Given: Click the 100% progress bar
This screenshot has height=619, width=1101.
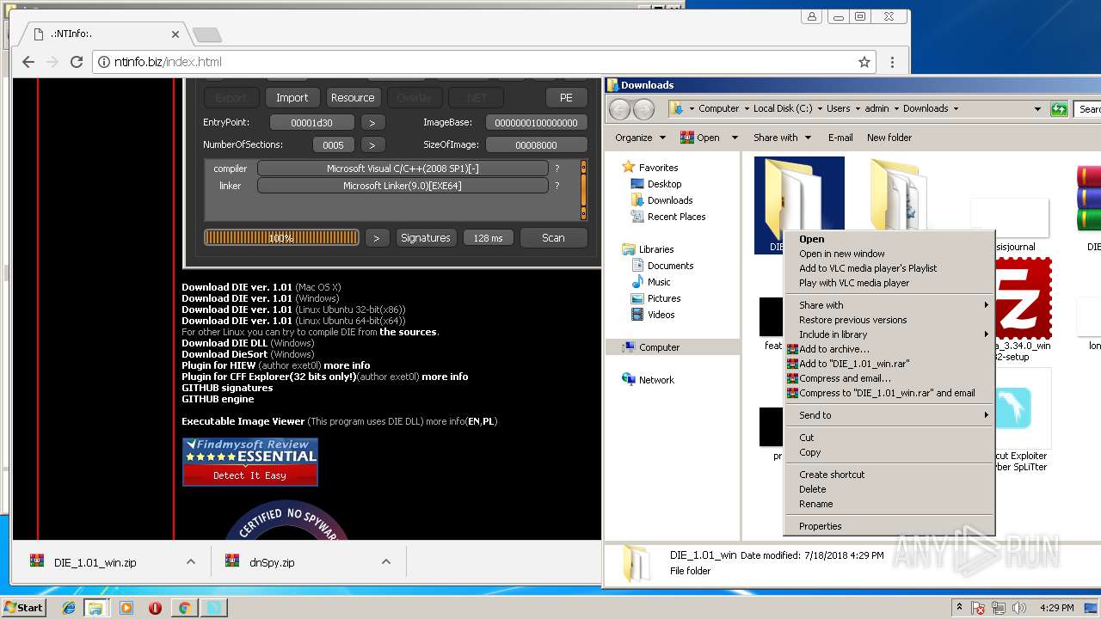Looking at the screenshot, I should (281, 238).
